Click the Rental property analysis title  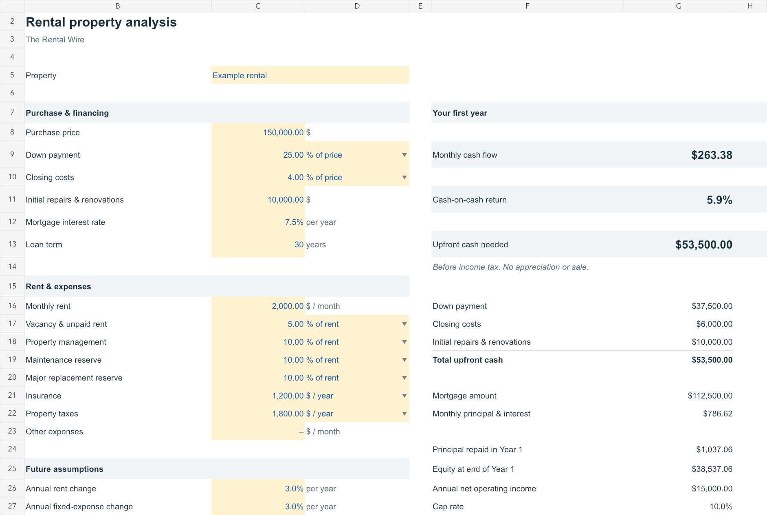(101, 22)
